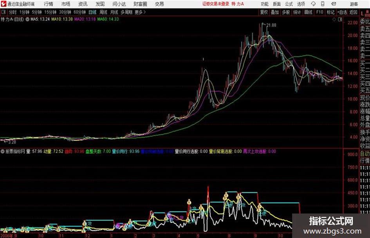Open the 问小达 menu
Screen dimensions: 370x238
(x=119, y=4)
